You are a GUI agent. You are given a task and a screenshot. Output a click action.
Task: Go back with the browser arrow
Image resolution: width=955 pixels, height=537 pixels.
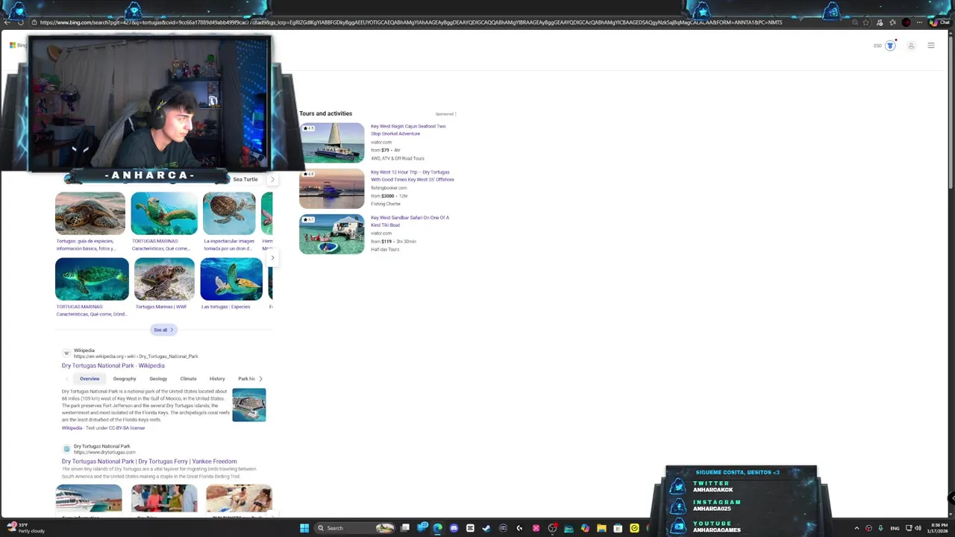(x=7, y=22)
